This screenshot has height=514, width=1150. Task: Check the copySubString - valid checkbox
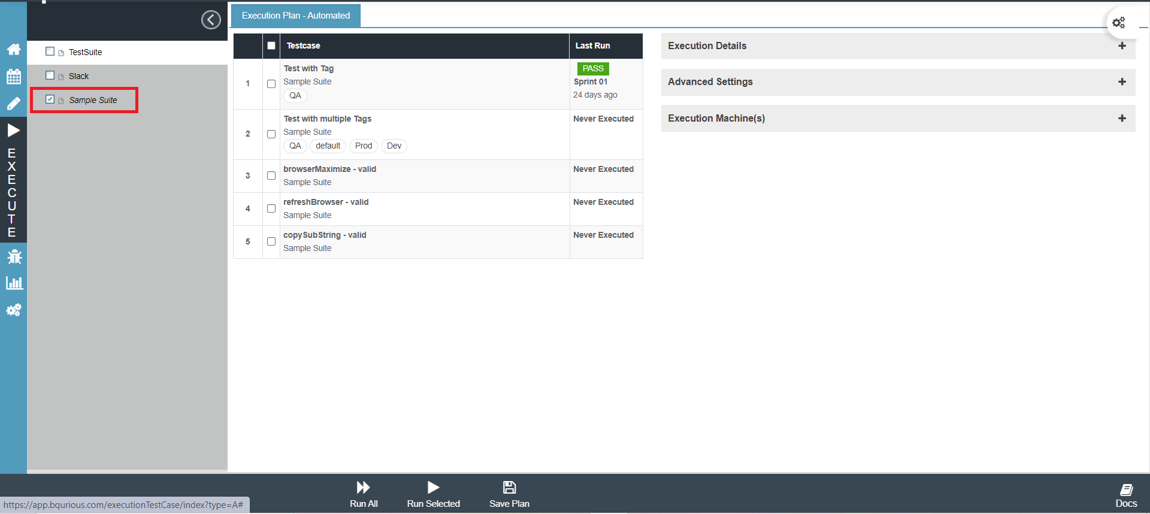pos(271,241)
